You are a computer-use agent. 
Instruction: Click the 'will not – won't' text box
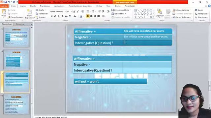[110, 82]
